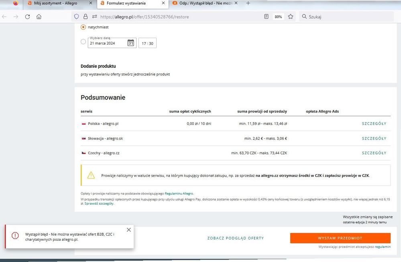Dismiss the error notification with X
This screenshot has height=262, width=401.
129,230
